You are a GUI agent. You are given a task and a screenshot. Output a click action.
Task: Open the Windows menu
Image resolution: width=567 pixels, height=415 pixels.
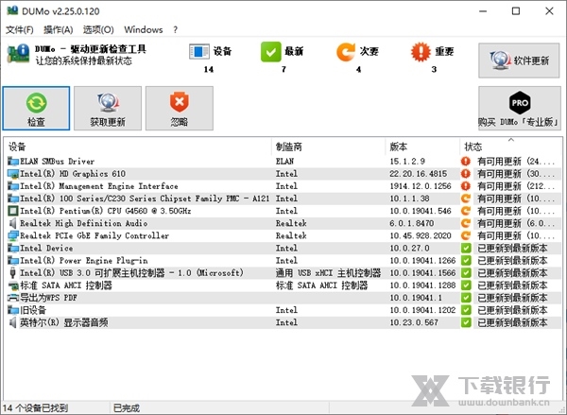[143, 30]
